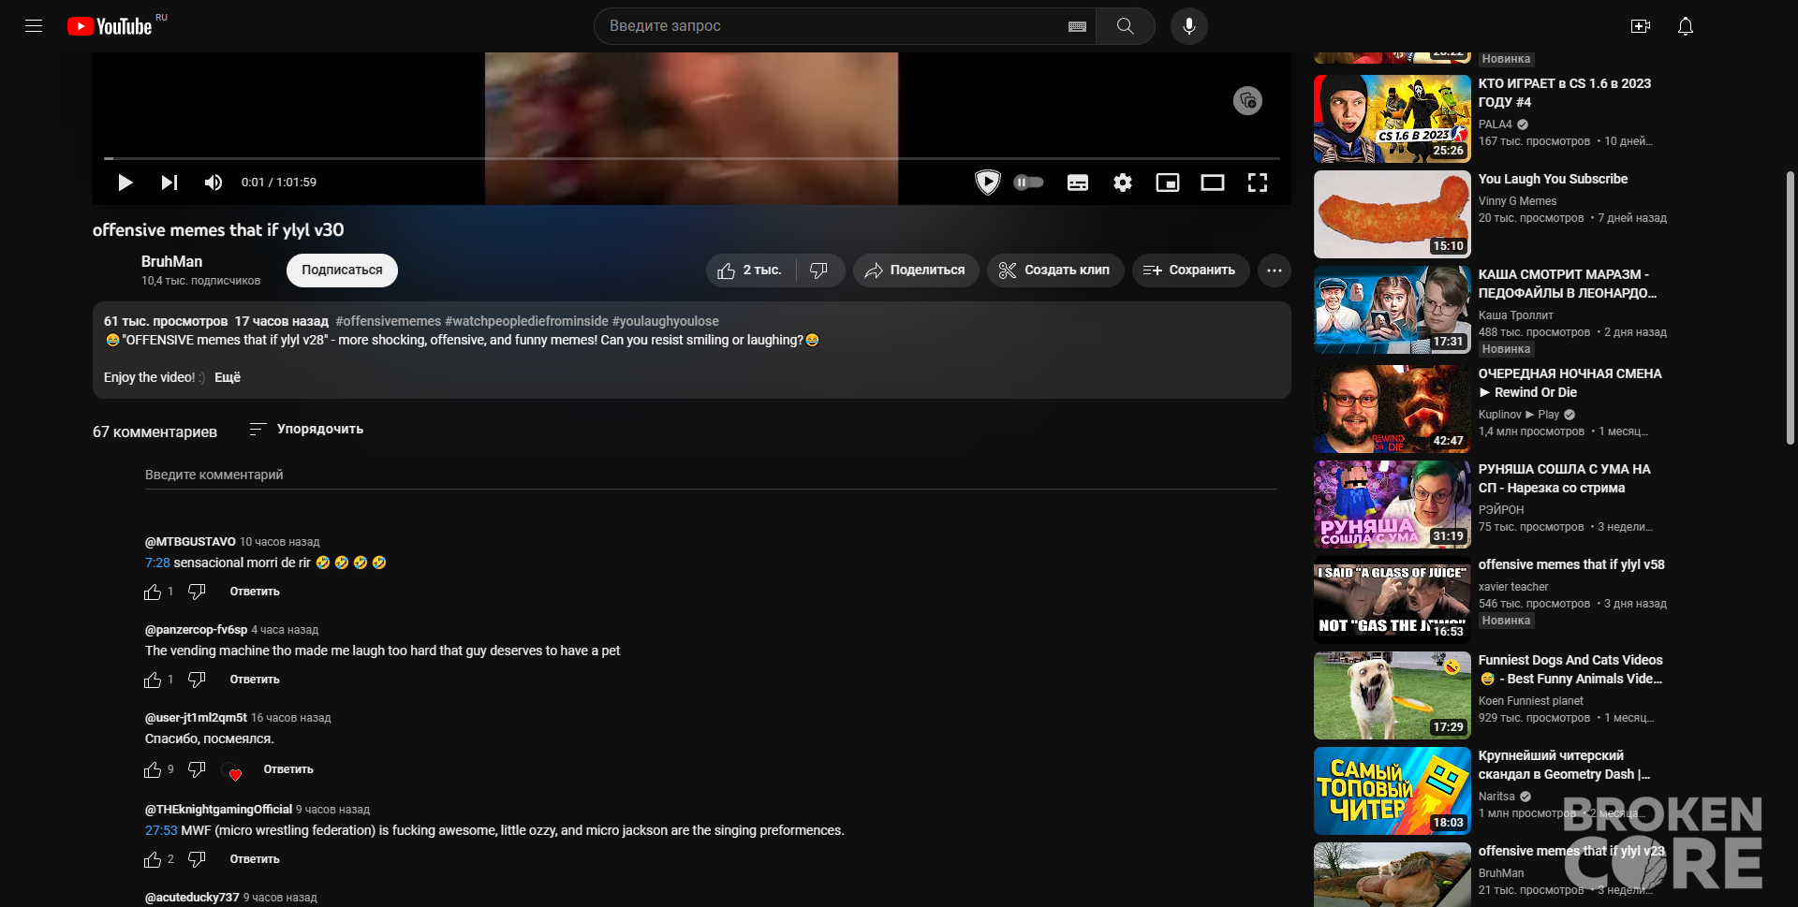Viewport: 1798px width, 907px height.
Task: Open the #offensivememes hashtag
Action: point(388,321)
